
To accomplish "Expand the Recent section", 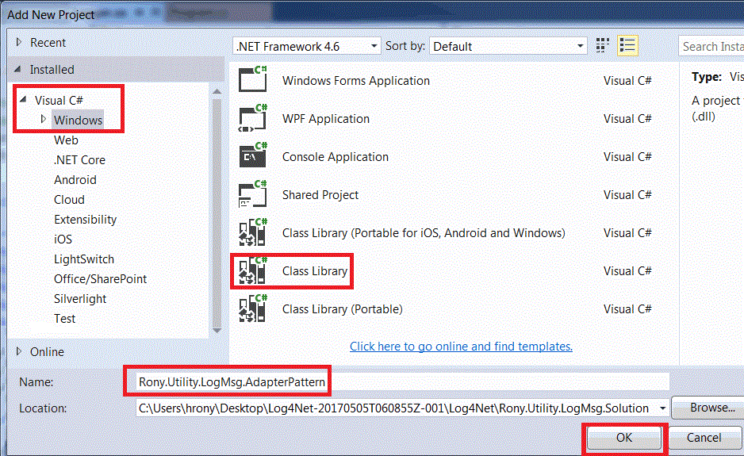I will point(19,42).
